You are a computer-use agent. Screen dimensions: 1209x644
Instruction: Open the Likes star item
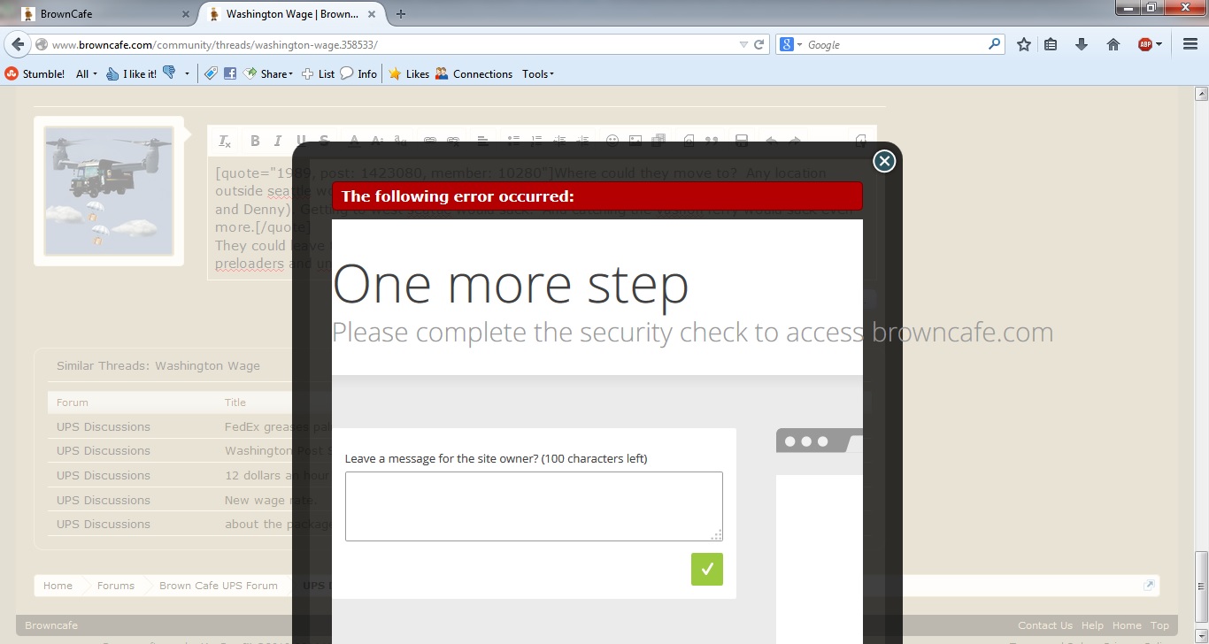tap(409, 74)
